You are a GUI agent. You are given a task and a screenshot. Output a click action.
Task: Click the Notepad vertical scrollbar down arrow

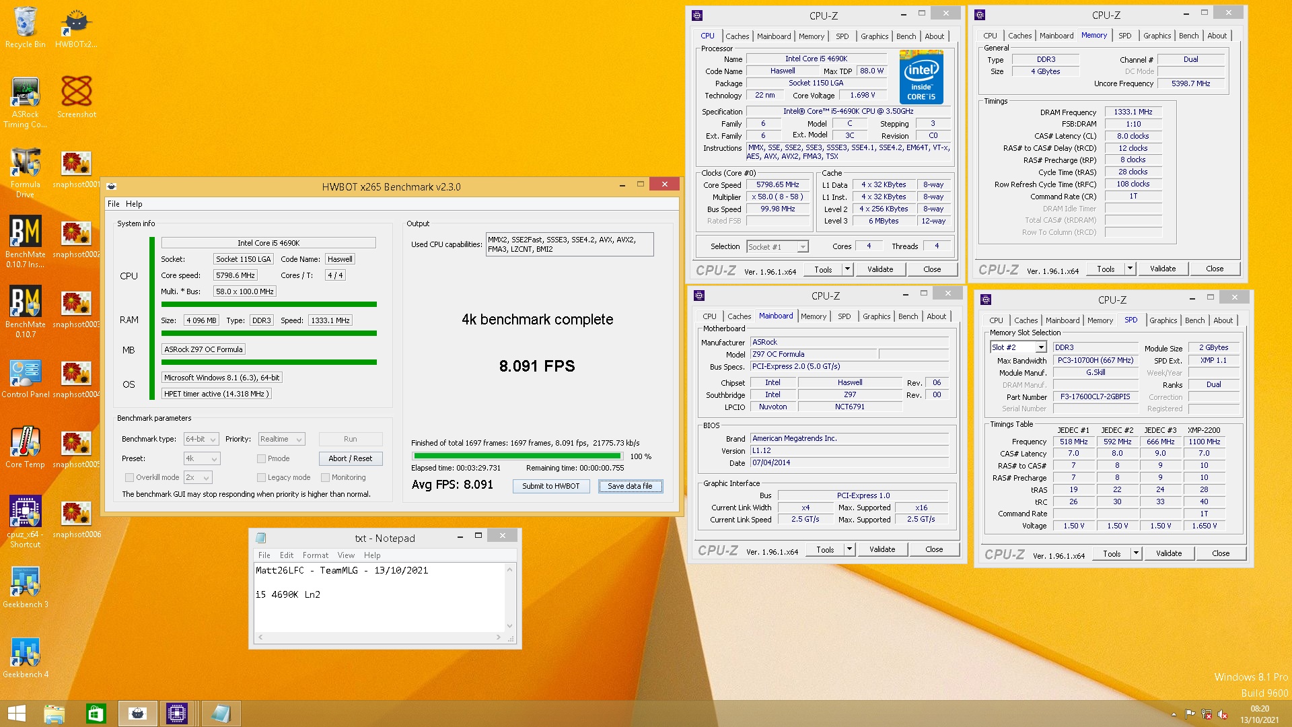[x=509, y=626]
